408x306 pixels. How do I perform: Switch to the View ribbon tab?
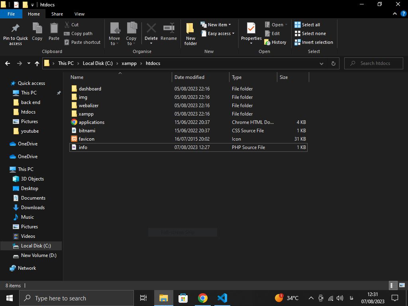coord(79,14)
